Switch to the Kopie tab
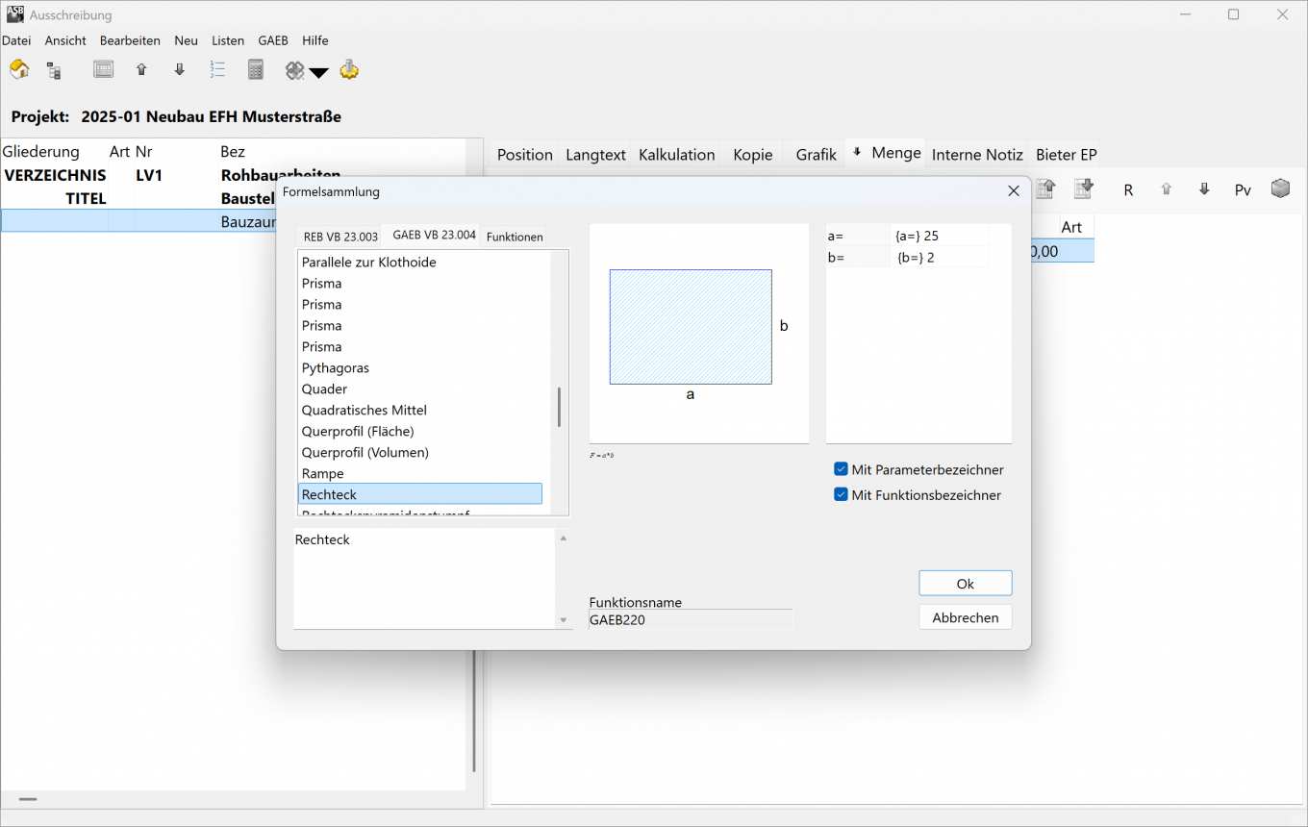Image resolution: width=1308 pixels, height=827 pixels. pos(752,155)
